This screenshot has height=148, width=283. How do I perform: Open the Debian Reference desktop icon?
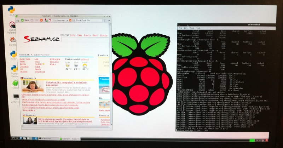[12, 25]
